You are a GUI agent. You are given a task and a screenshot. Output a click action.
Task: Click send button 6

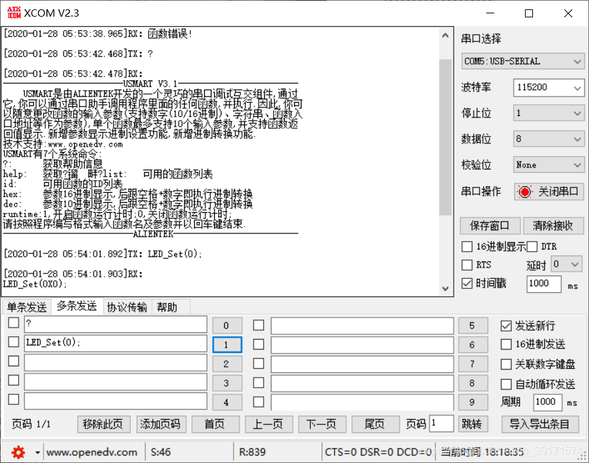click(x=473, y=345)
